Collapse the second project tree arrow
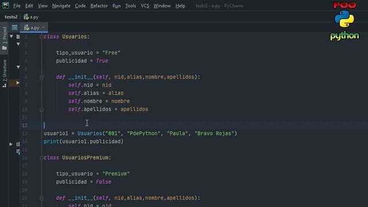368x207 pixels. pos(18,44)
